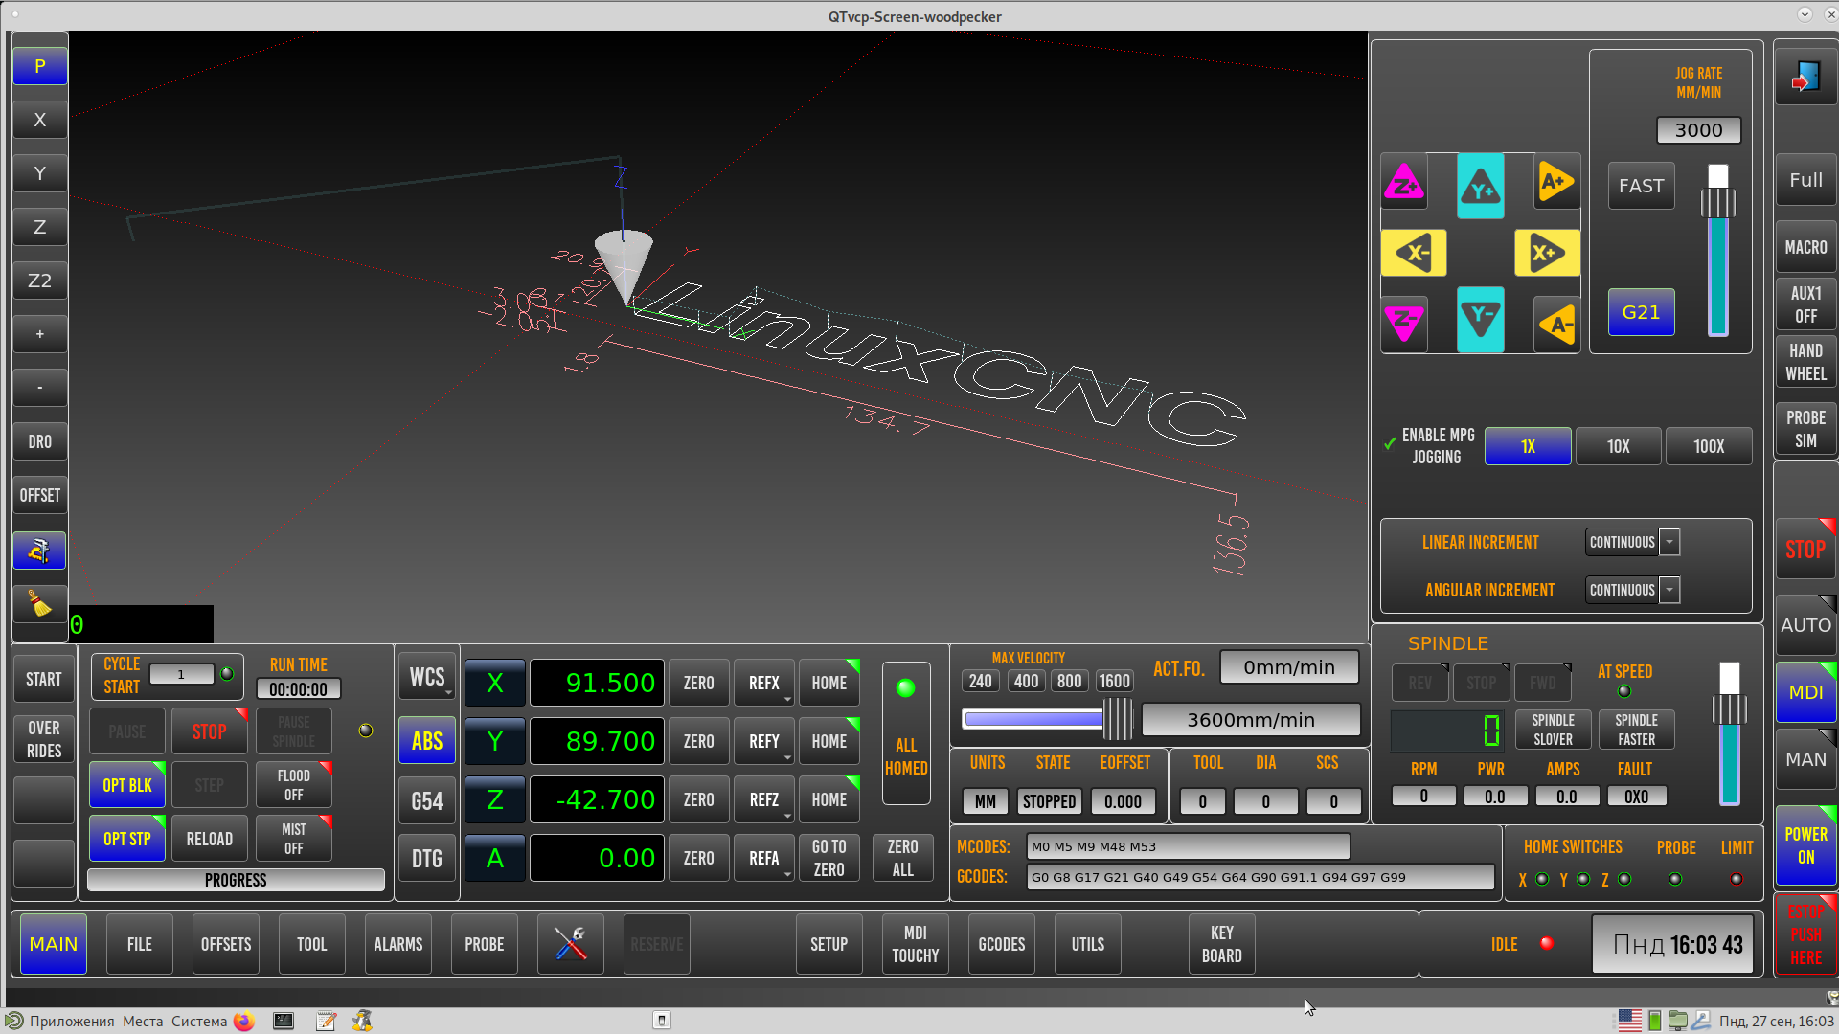This screenshot has height=1034, width=1839.
Task: Jog Y axis positive with Y+ icon
Action: coord(1481,186)
